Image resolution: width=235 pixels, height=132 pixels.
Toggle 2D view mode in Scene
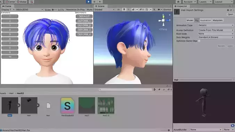[118, 9]
